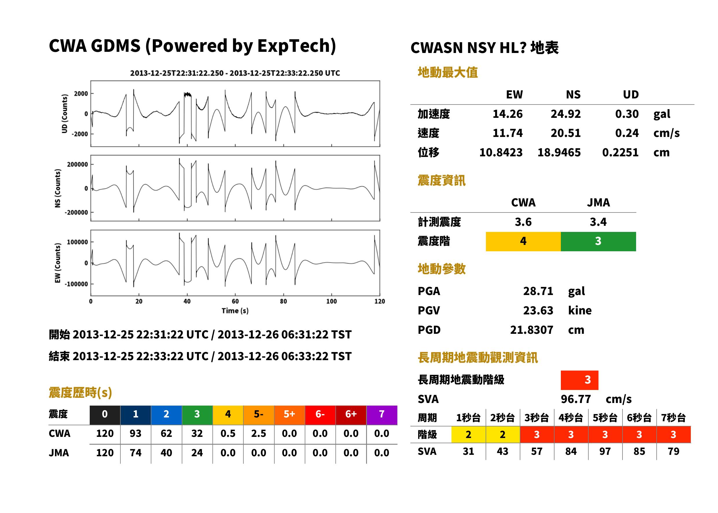Select the yellow 1秒台 class 2 cell
Image resolution: width=718 pixels, height=513 pixels.
[469, 434]
